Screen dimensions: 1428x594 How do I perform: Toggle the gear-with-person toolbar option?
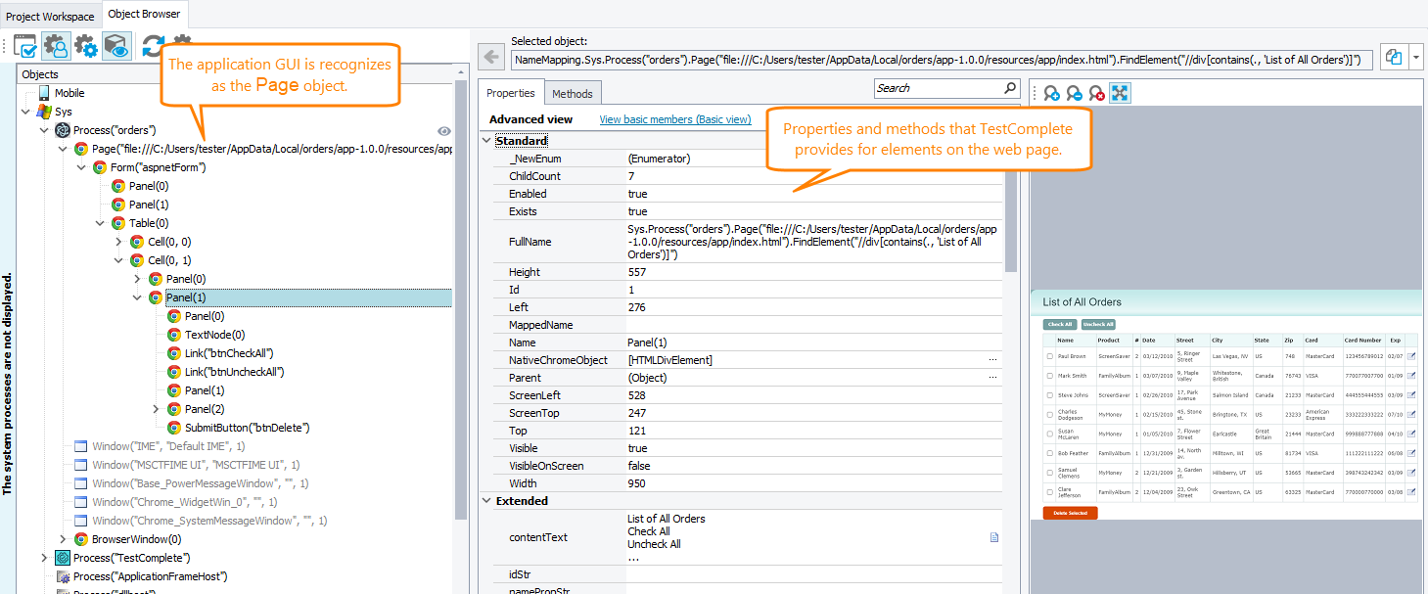pos(56,46)
